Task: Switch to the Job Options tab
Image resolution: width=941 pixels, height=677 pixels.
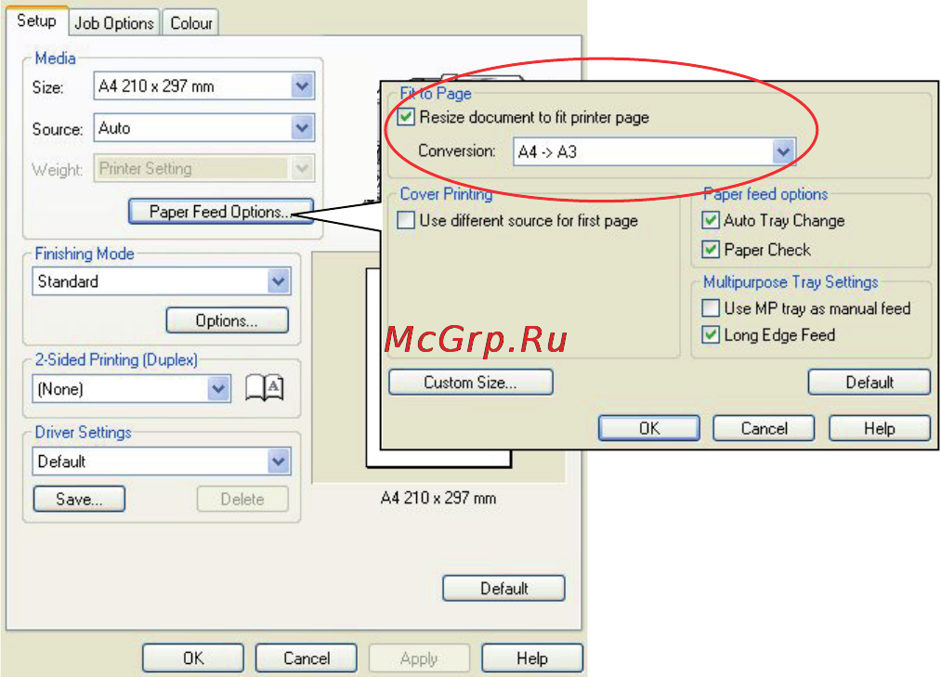Action: pyautogui.click(x=114, y=23)
